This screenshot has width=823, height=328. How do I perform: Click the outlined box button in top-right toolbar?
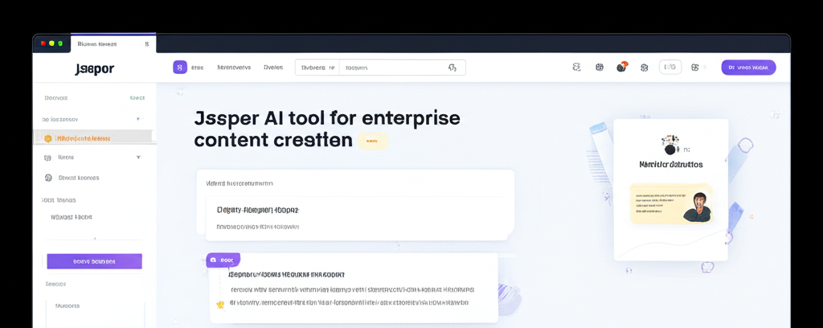pyautogui.click(x=669, y=68)
